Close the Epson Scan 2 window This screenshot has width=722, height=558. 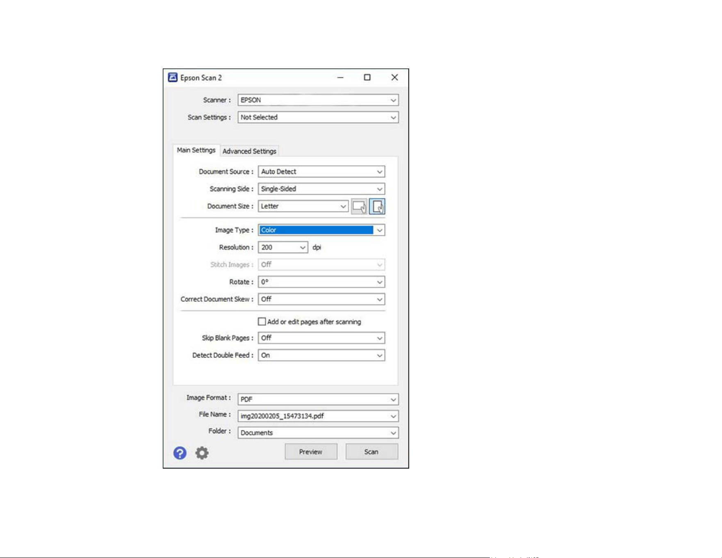(394, 77)
